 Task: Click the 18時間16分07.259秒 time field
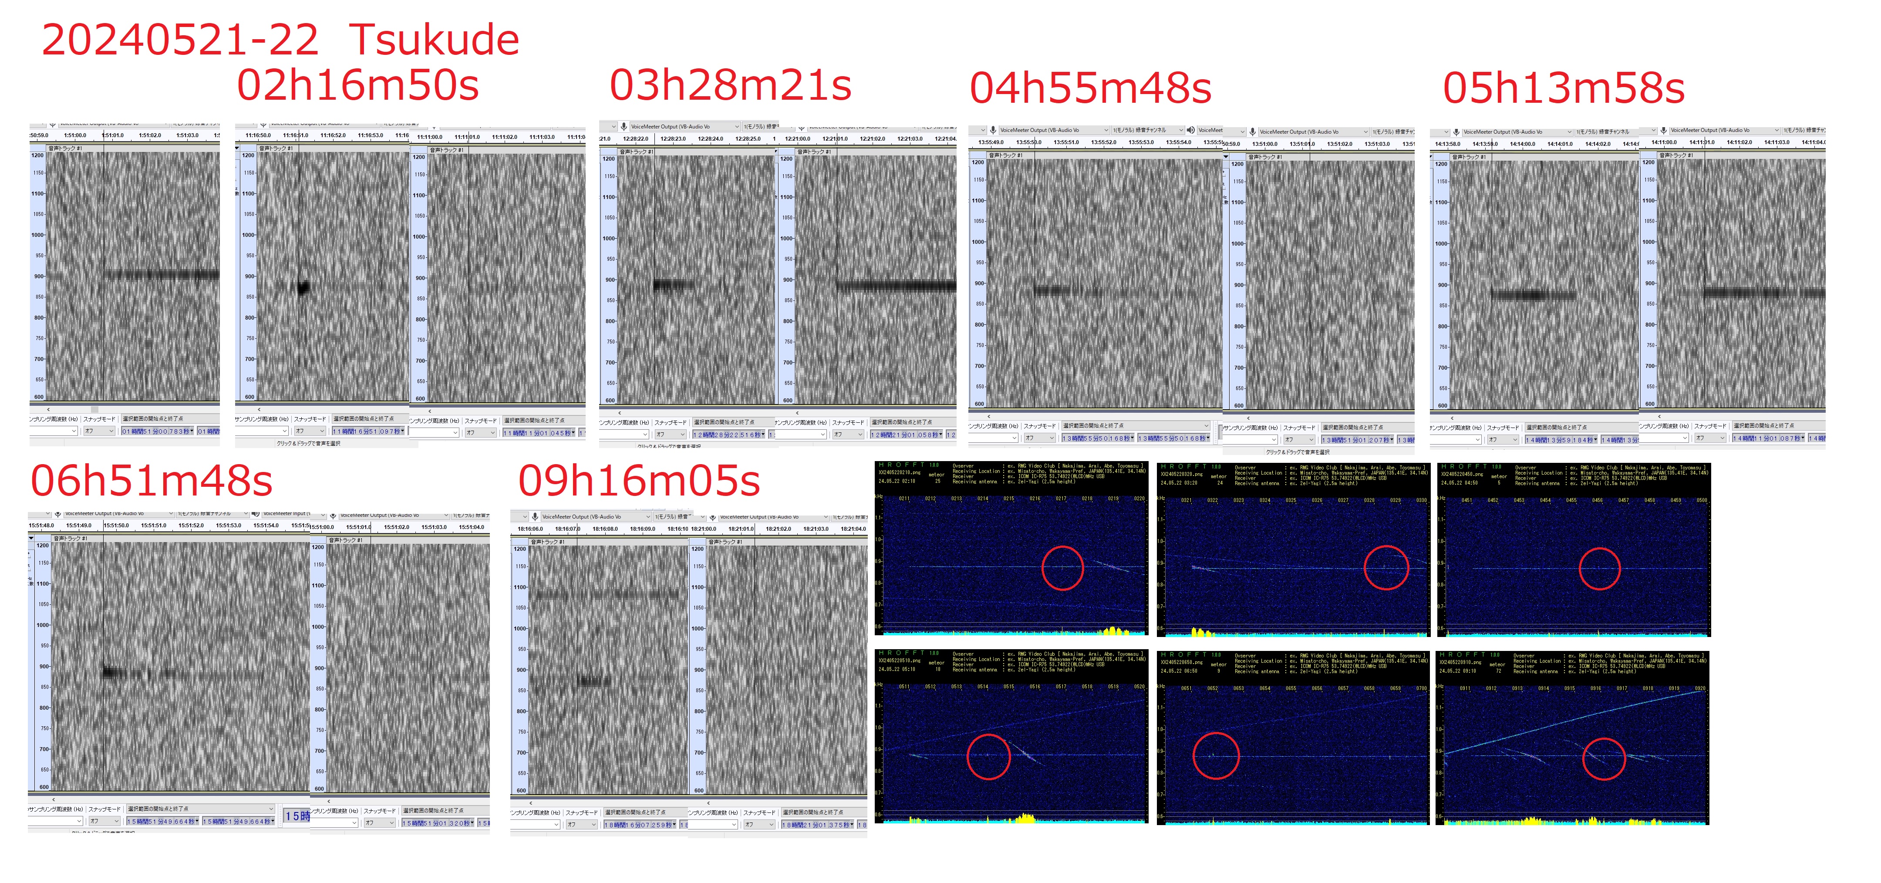[638, 825]
